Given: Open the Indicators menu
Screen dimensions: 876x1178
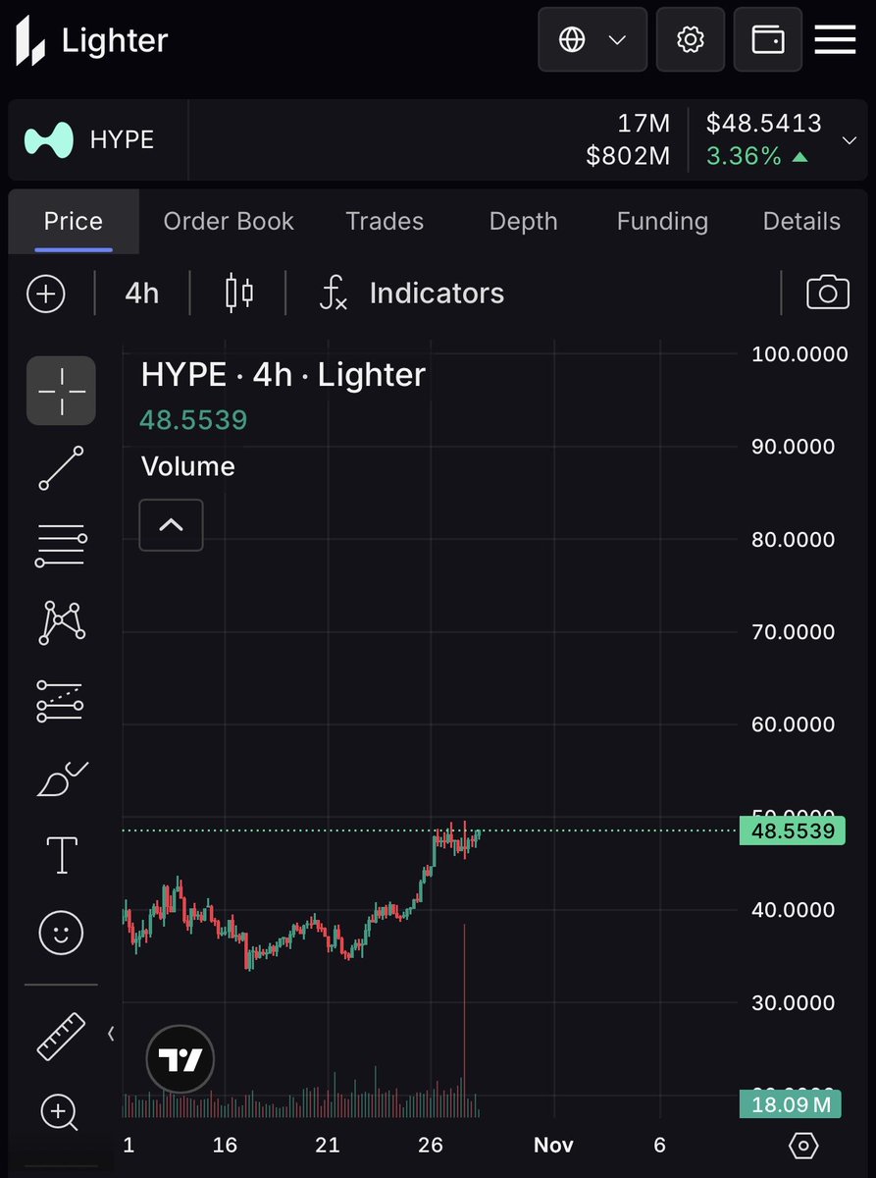Looking at the screenshot, I should pyautogui.click(x=412, y=293).
